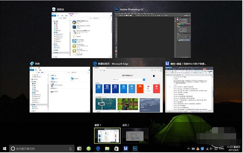Switch to the Adobe Photoshop CC window thumbnail
Viewport: 243px width, 153px height.
153,35
